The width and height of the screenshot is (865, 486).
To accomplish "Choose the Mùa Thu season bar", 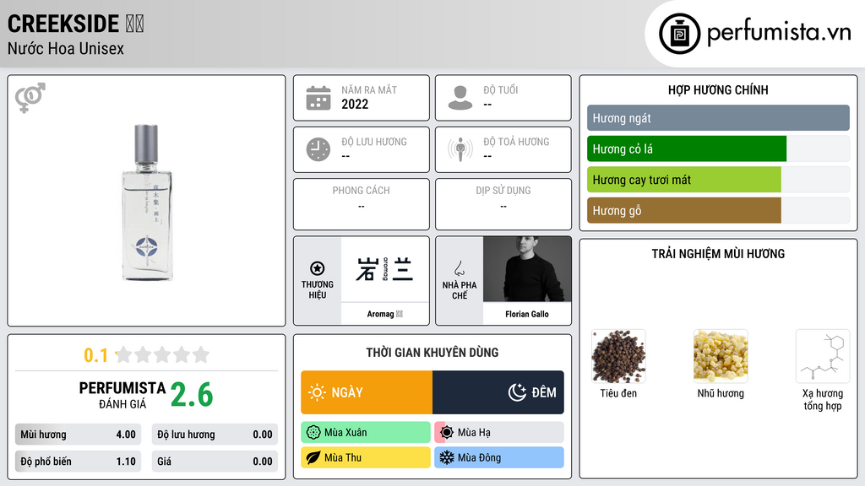I will tap(366, 457).
